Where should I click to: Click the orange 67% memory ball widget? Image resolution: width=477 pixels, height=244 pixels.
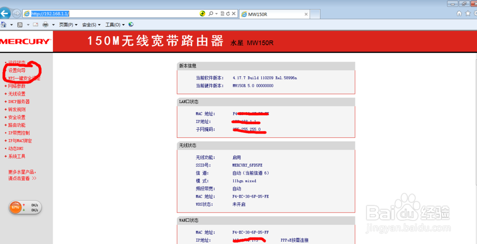[x=15, y=207]
